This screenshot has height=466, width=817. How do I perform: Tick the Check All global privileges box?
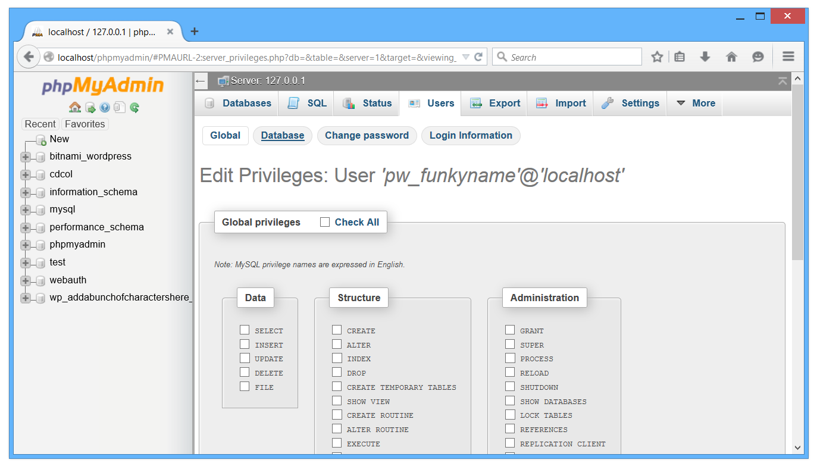[x=325, y=222]
